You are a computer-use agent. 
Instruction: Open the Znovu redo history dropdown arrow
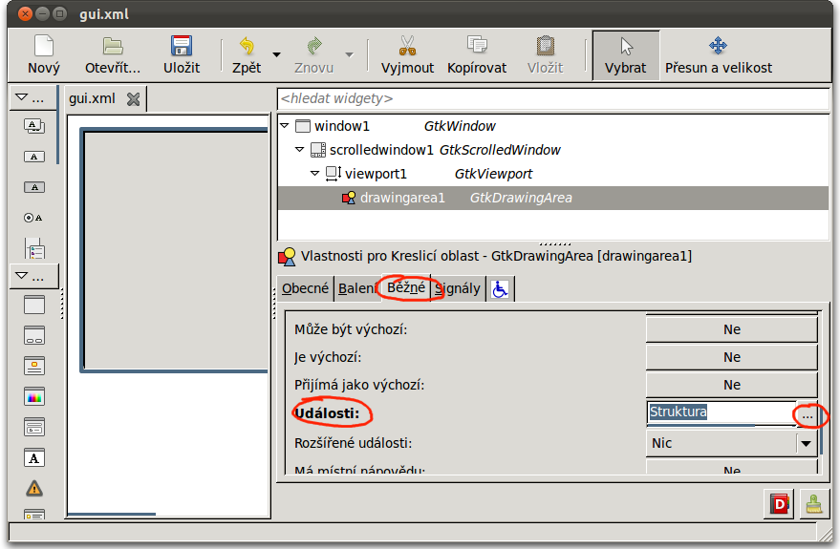coord(350,54)
